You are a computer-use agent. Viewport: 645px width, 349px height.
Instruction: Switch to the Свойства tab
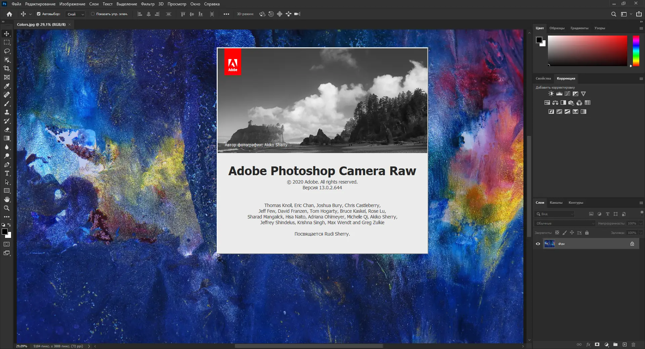tap(543, 79)
